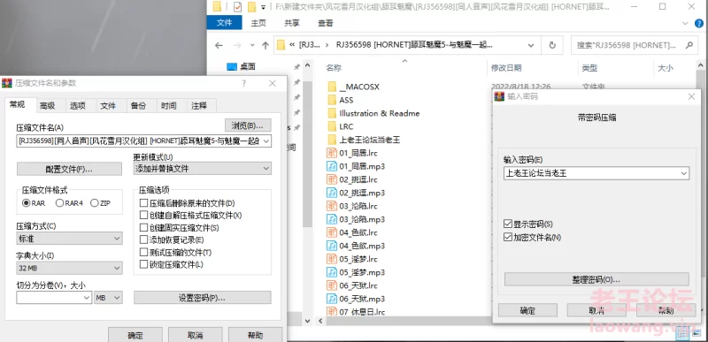The width and height of the screenshot is (708, 342).
Task: Open the Explorer 共享 ribbon tab
Action: [292, 23]
